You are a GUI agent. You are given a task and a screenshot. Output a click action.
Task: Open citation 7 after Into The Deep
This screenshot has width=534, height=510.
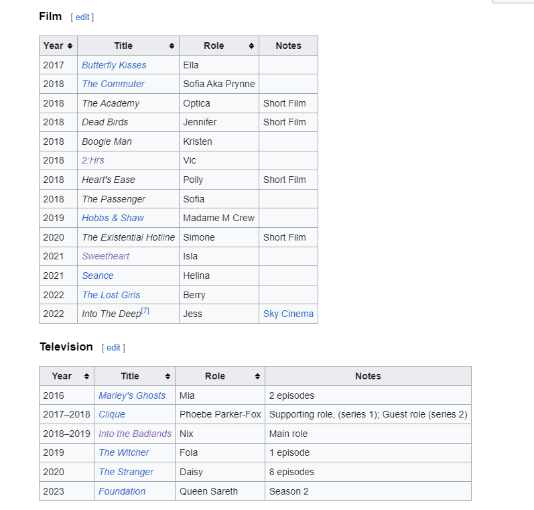click(145, 311)
